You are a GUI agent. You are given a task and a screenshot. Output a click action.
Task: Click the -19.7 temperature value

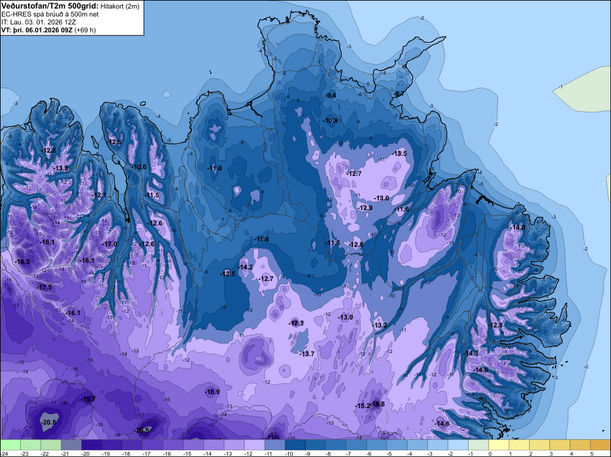[x=88, y=399]
